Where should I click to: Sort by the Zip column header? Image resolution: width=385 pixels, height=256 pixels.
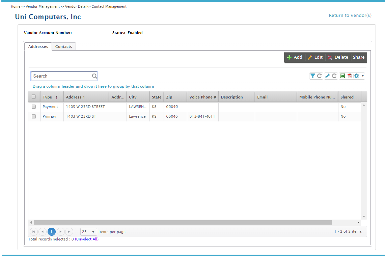(175, 97)
